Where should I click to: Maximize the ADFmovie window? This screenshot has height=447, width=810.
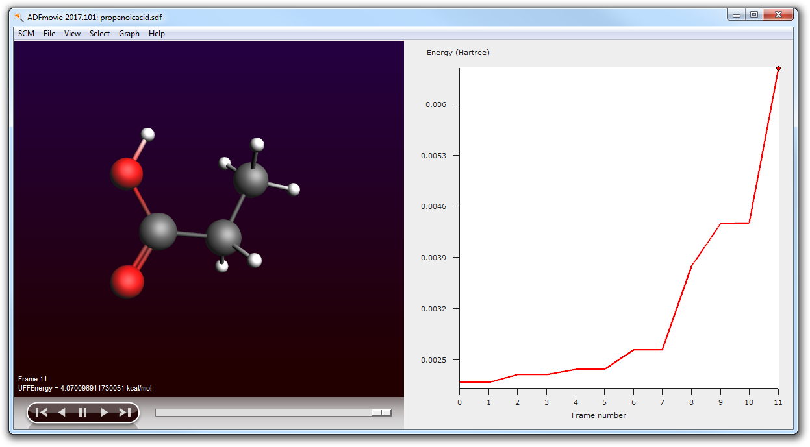(753, 14)
